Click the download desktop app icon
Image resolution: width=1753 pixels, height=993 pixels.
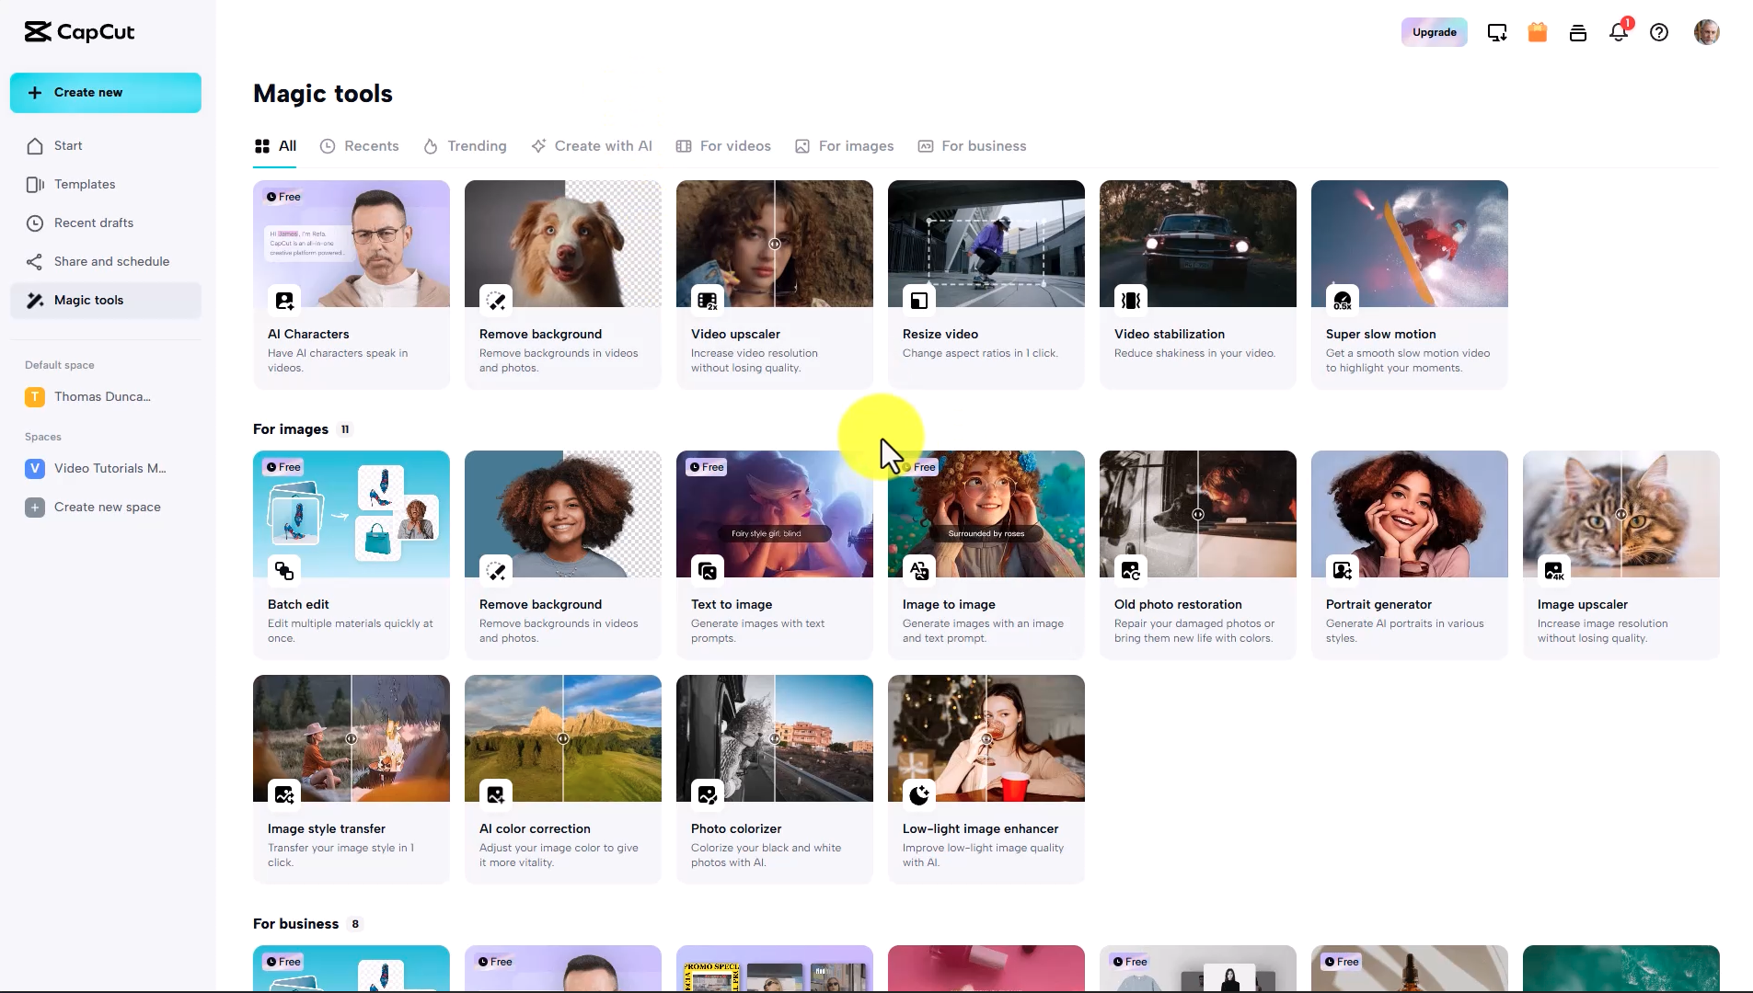[x=1497, y=33]
